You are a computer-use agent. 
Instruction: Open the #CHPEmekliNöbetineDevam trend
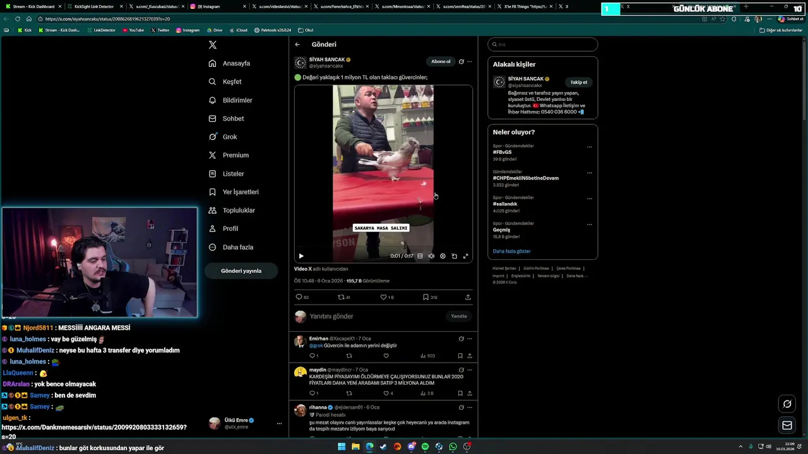[x=526, y=178]
